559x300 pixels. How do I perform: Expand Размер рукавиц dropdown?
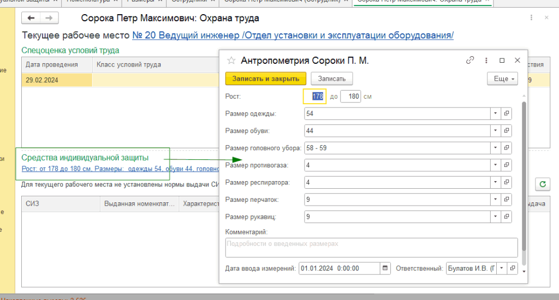click(x=495, y=216)
